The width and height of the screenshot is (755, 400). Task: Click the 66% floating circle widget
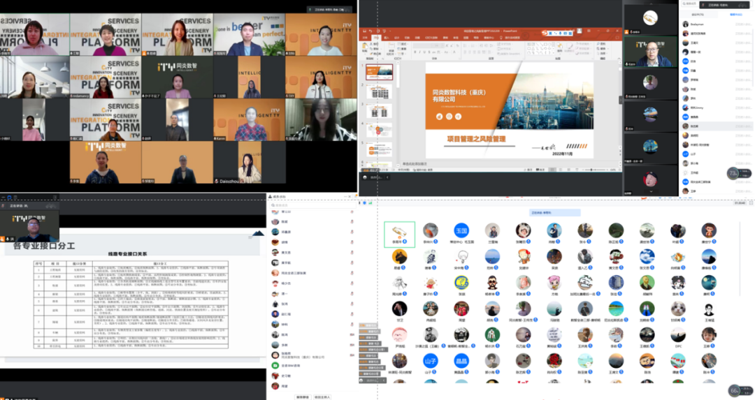[x=734, y=390]
